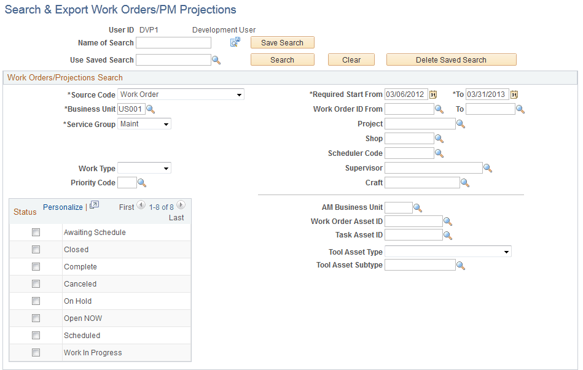Open the Task Asset ID lookup
The height and width of the screenshot is (370, 583).
[445, 234]
